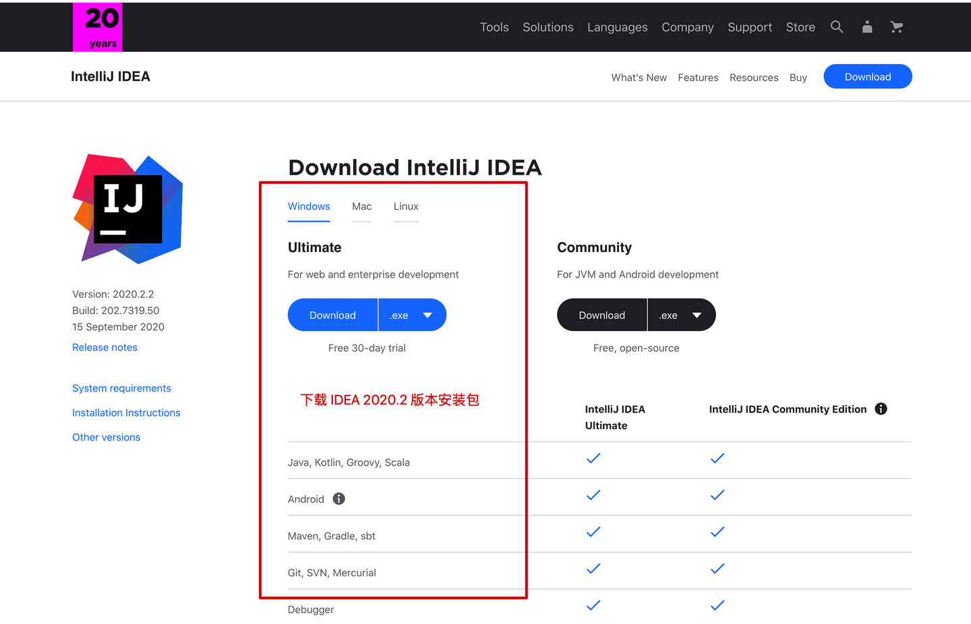Open the Support menu
The image size is (971, 624).
tap(750, 27)
